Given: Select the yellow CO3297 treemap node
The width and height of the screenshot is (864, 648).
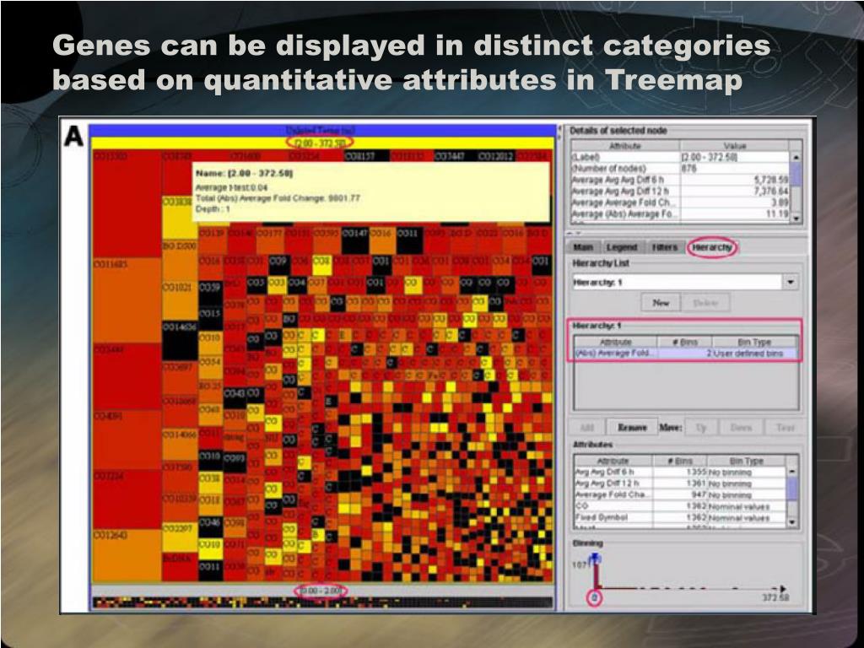Looking at the screenshot, I should point(180,537).
